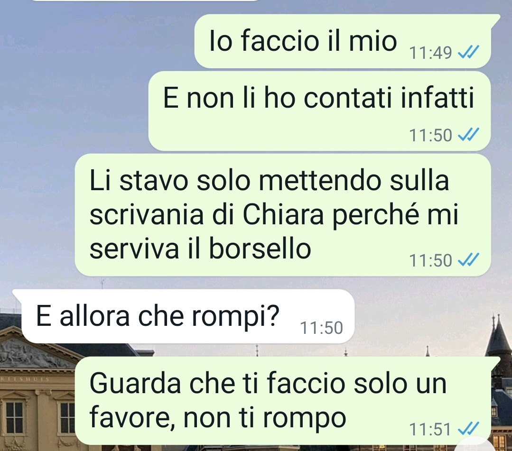This screenshot has width=512, height=451.
Task: Select "E non li ho contati infatti" message
Action: pos(319,111)
